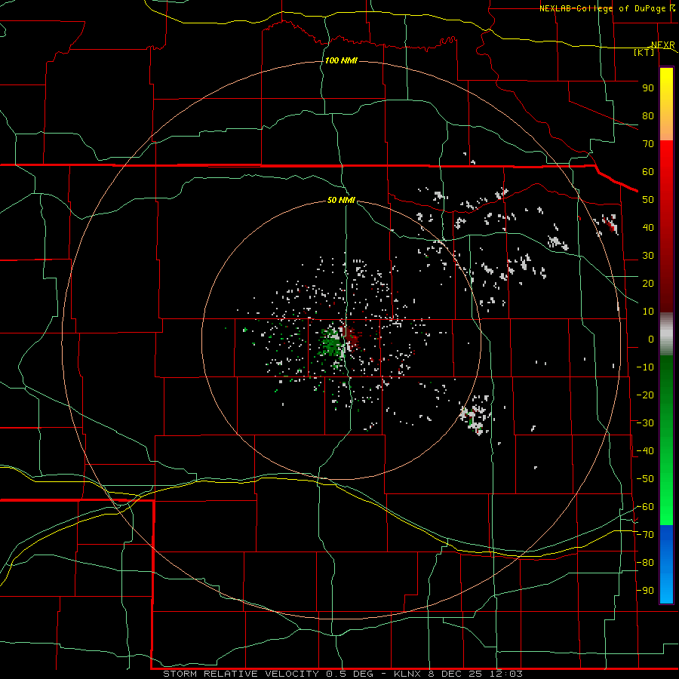The image size is (679, 679).
Task: Click the dark red outbound echo at the radar center
Action: click(352, 338)
